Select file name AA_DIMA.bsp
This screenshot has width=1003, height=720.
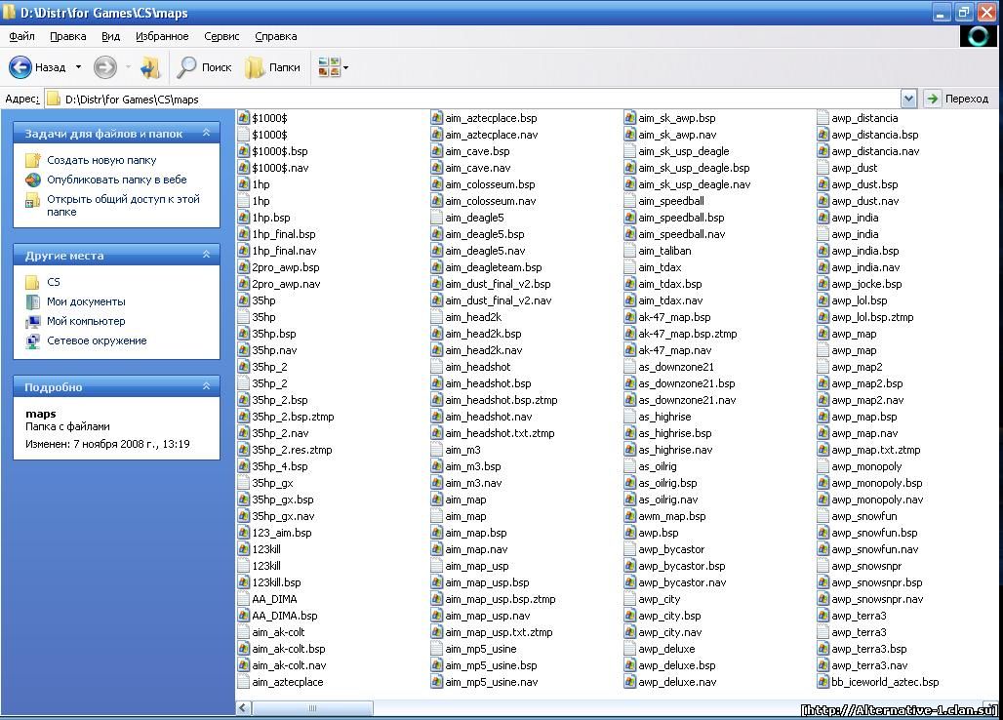click(x=285, y=616)
